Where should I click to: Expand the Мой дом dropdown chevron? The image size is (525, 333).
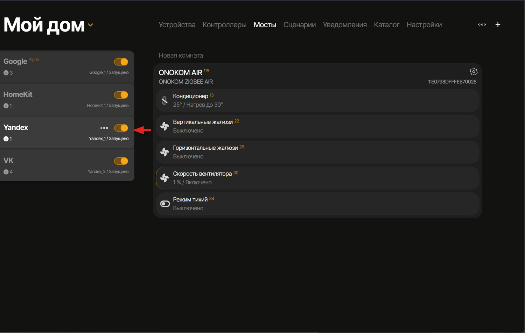coord(91,25)
